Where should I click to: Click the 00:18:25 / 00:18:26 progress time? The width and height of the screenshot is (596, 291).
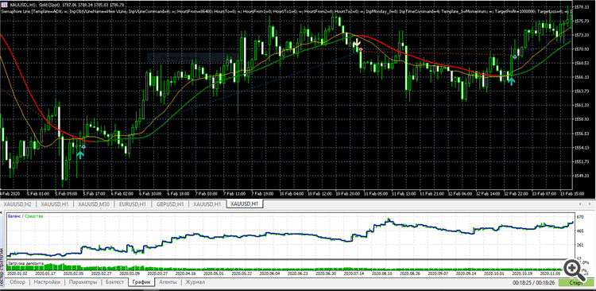(x=534, y=283)
